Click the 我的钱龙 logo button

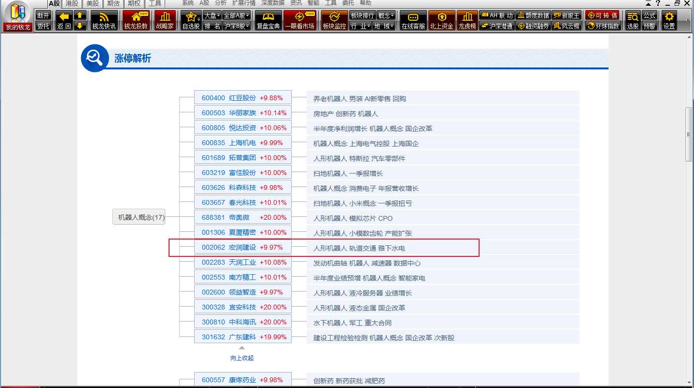(18, 16)
